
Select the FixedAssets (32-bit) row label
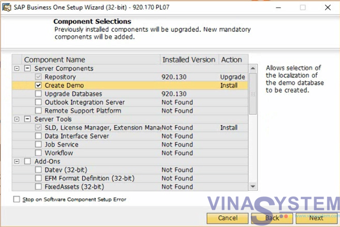pos(74,187)
